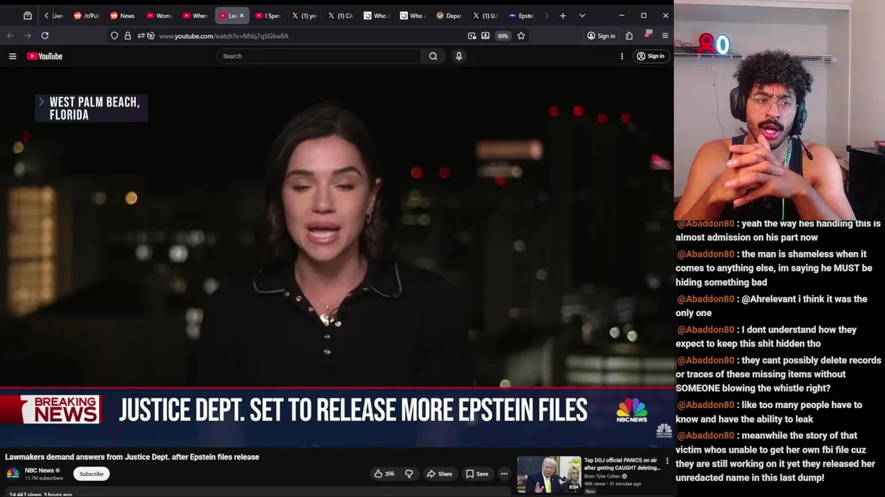Switch to the Woma YouTube tab

tap(159, 15)
